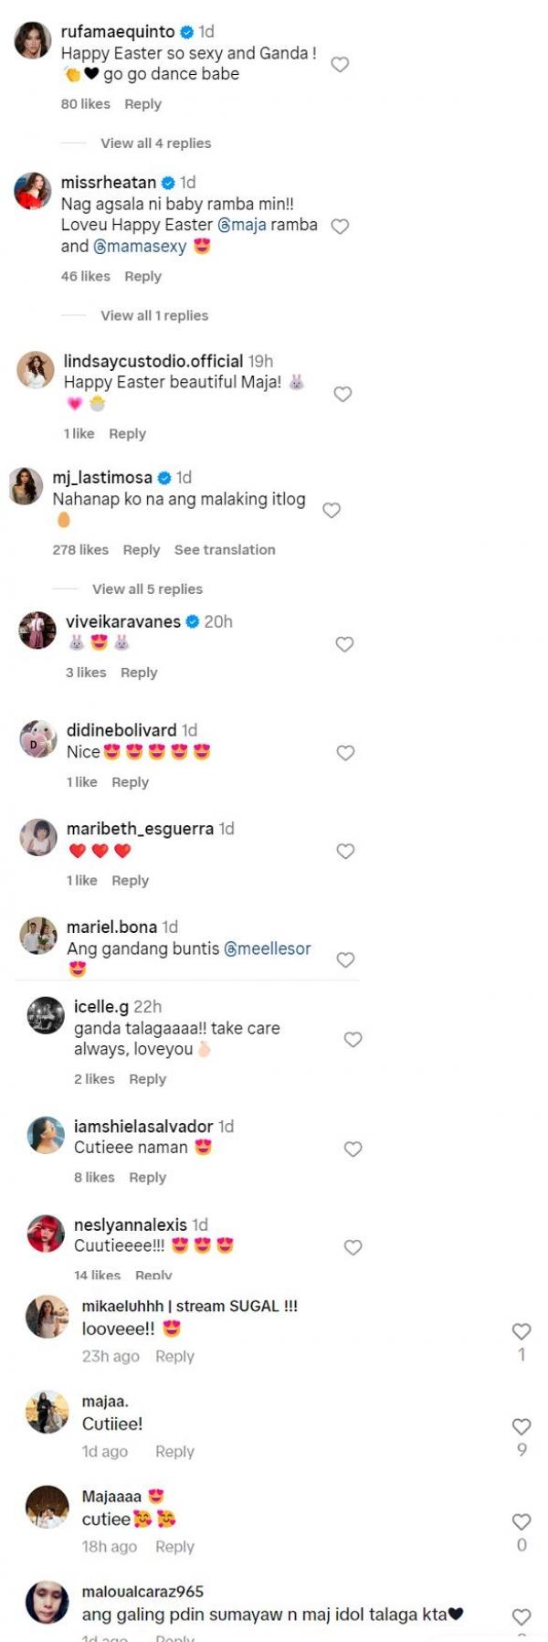Open missrheatan's profile picture

[33, 191]
